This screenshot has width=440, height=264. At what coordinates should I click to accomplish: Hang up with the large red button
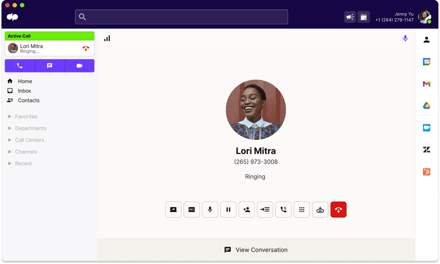pos(339,210)
